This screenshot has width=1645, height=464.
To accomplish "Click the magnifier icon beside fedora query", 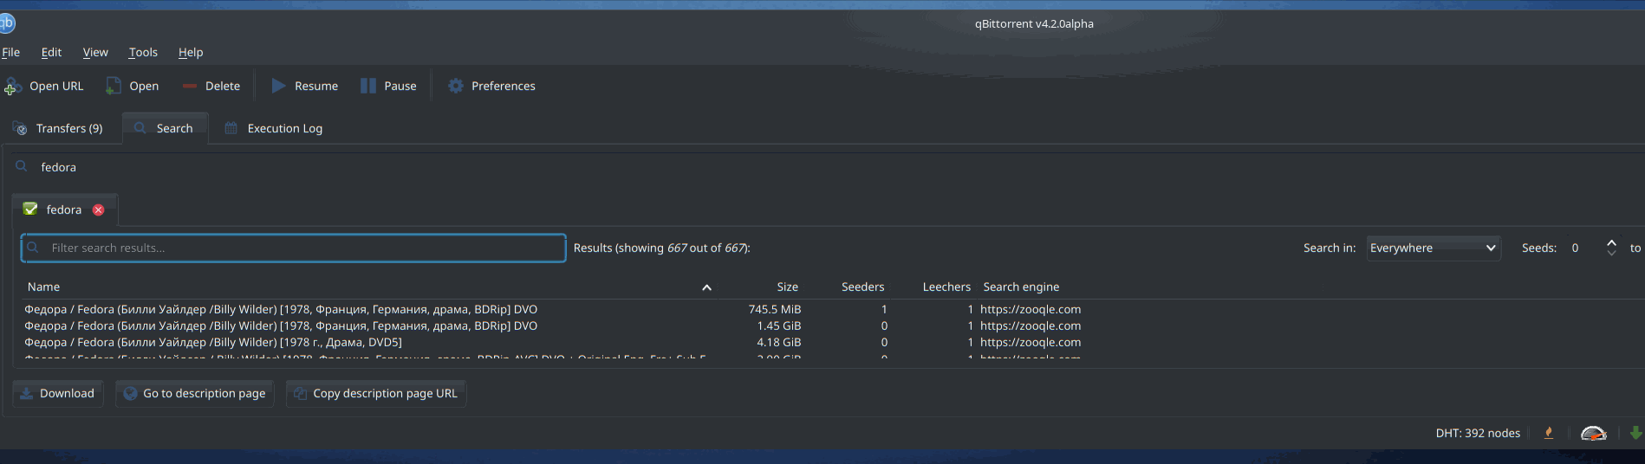I will [x=22, y=166].
